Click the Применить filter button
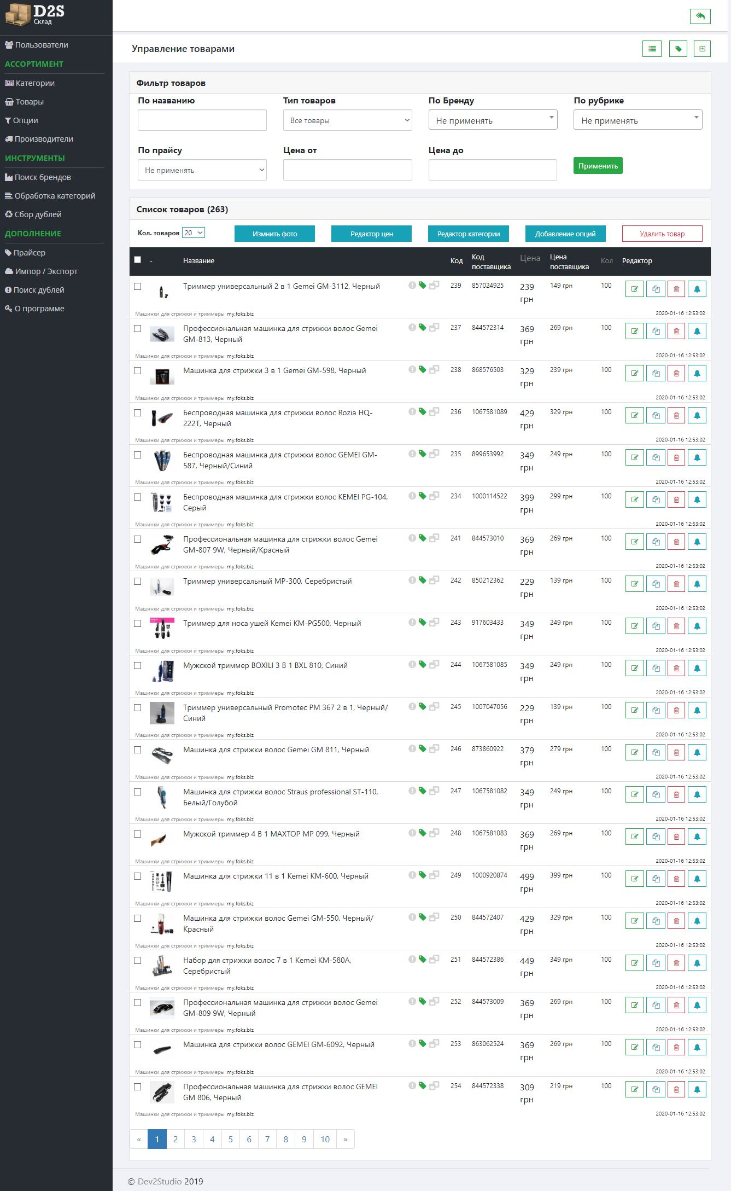This screenshot has height=1191, width=731. click(x=598, y=166)
